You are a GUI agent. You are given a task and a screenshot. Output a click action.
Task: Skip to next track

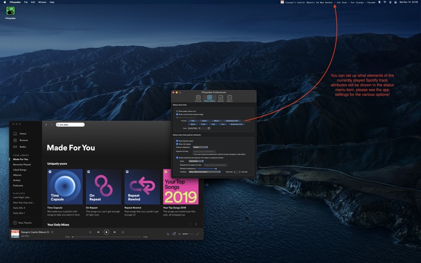tap(115, 232)
